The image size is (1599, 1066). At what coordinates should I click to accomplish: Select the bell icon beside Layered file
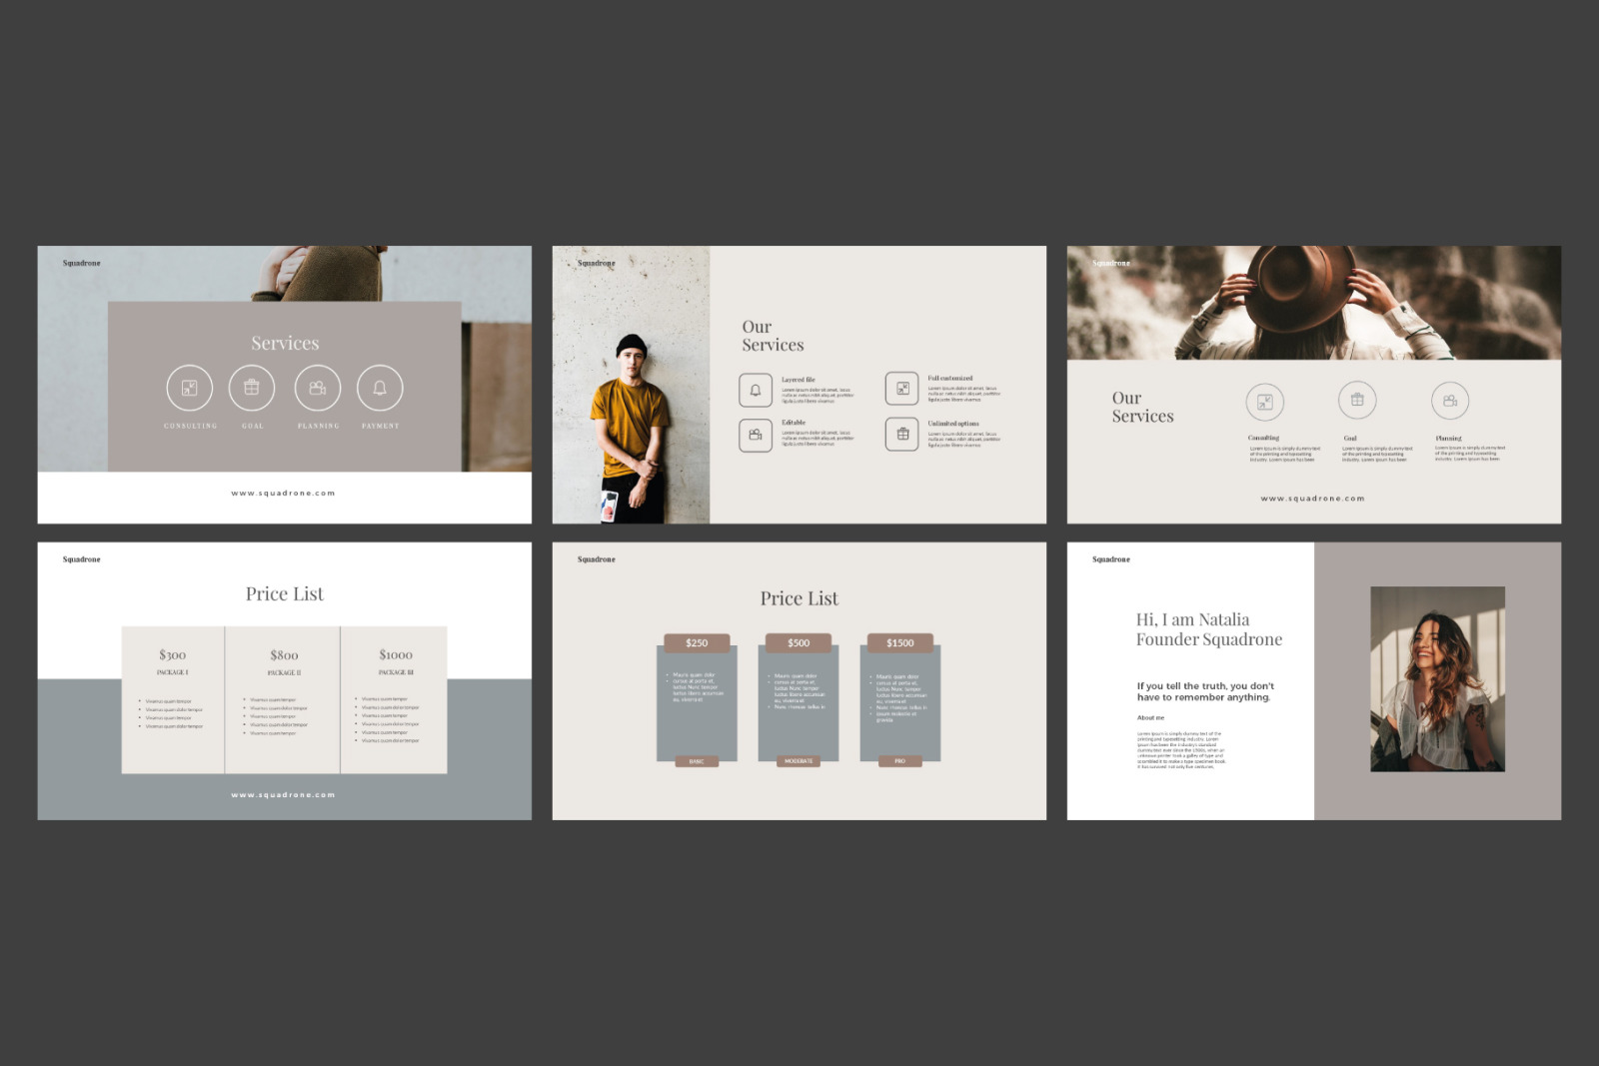pyautogui.click(x=756, y=391)
